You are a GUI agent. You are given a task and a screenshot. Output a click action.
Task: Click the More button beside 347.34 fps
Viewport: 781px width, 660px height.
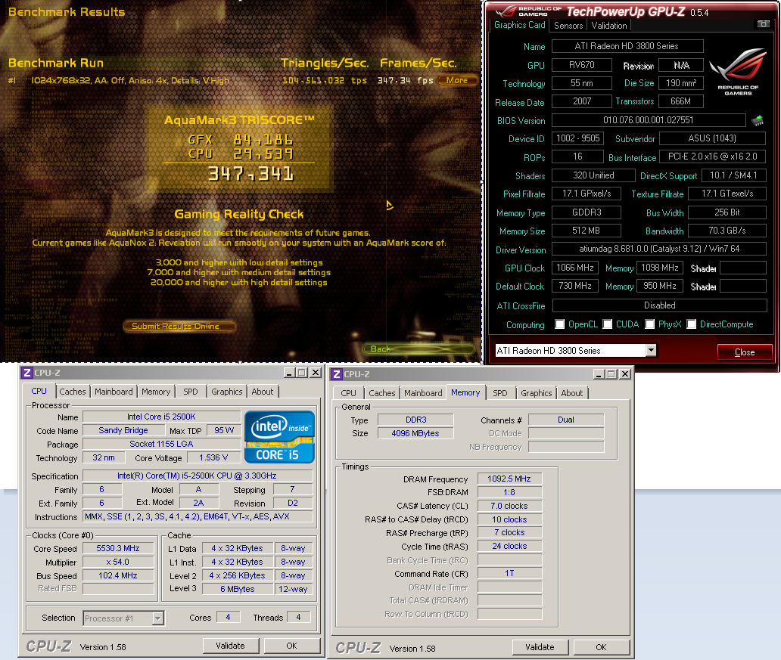click(x=457, y=80)
